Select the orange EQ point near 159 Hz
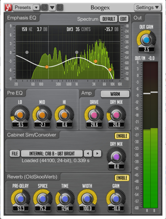Viewport: 166px width, 219px height. [47, 67]
